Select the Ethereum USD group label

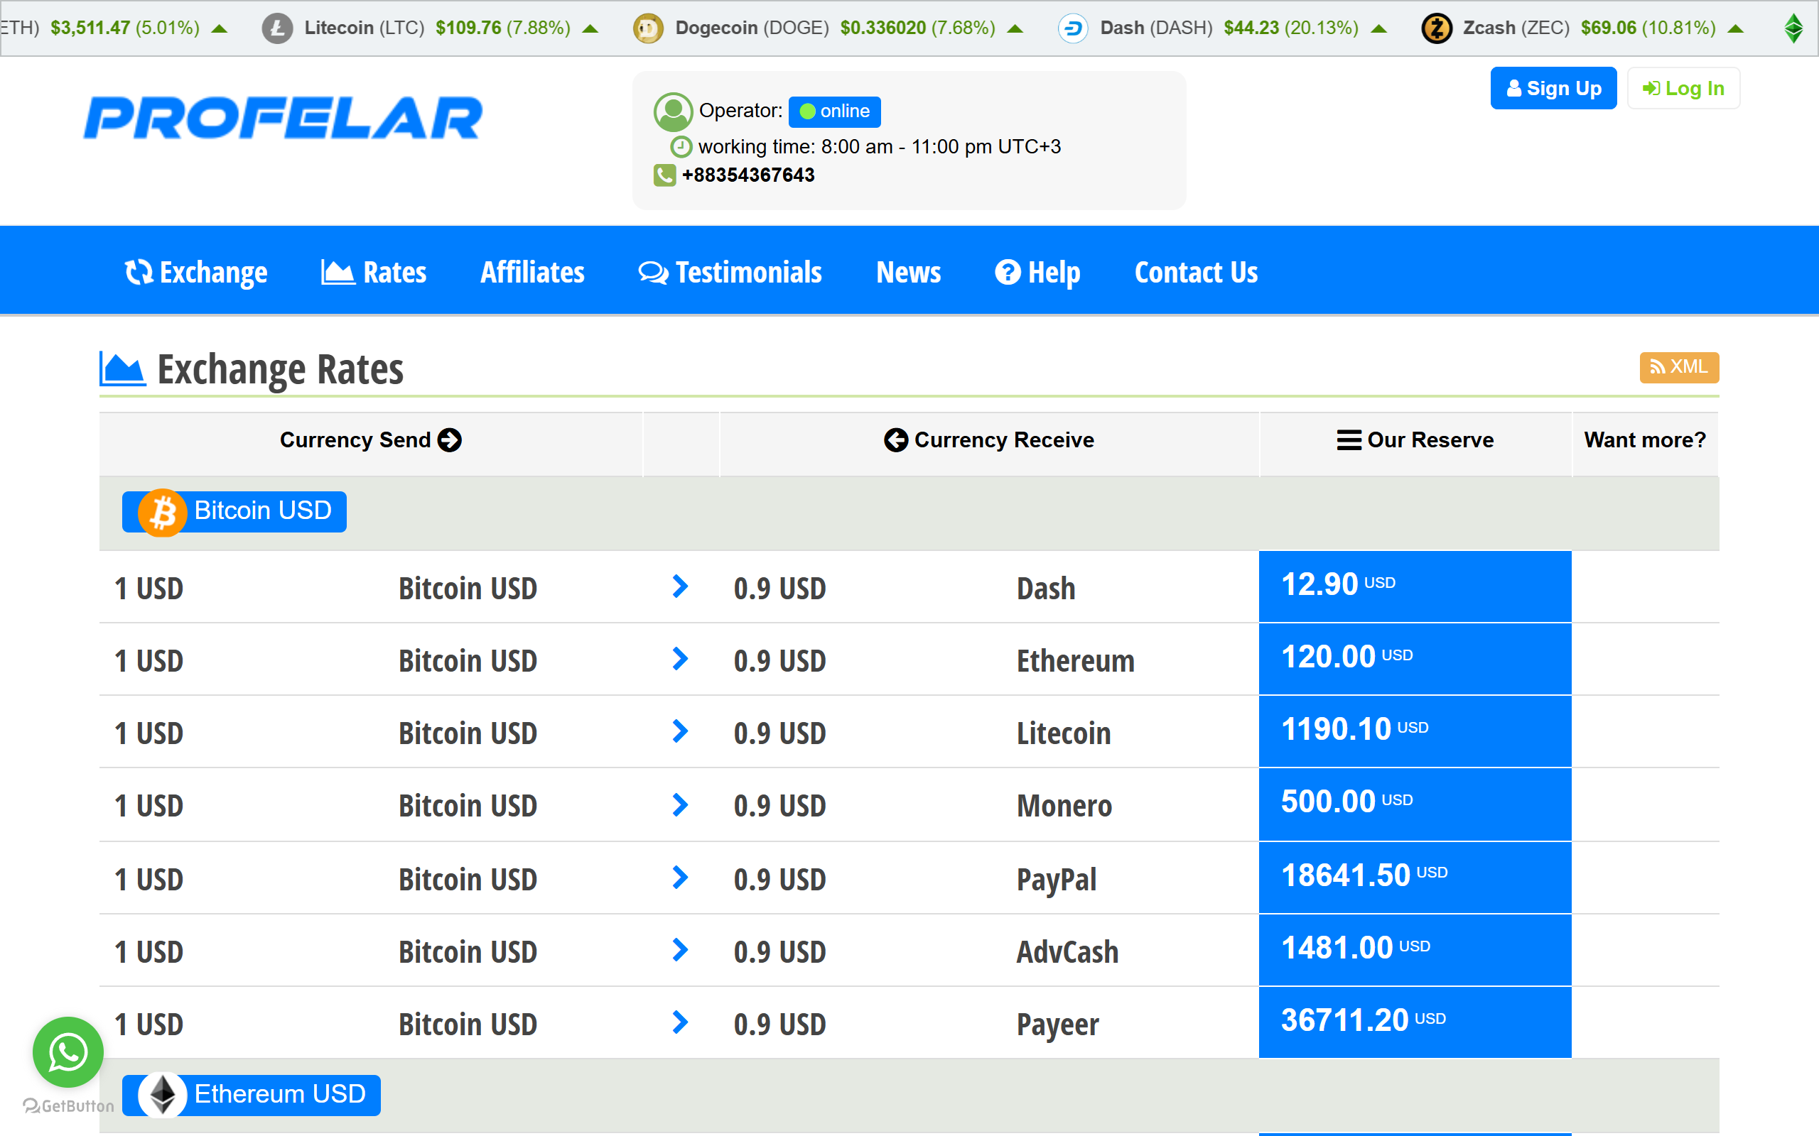[251, 1095]
